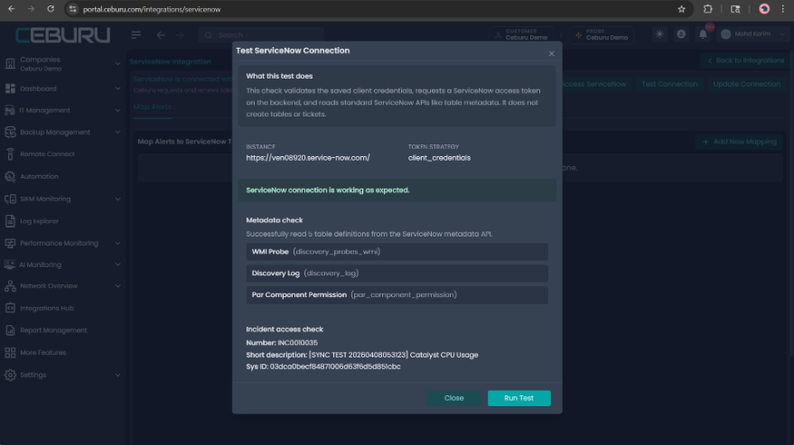Click the browser profile avatar
794x445 pixels.
(x=764, y=9)
